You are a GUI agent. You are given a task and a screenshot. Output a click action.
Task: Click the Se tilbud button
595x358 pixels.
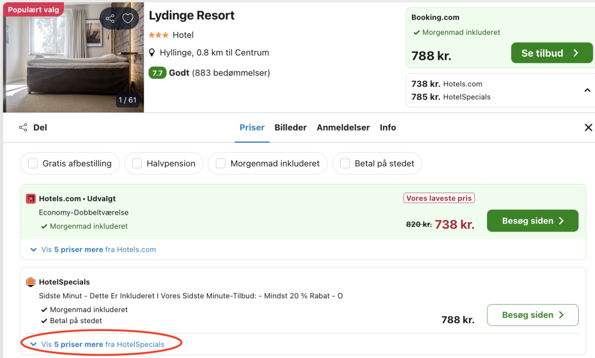[x=551, y=53]
